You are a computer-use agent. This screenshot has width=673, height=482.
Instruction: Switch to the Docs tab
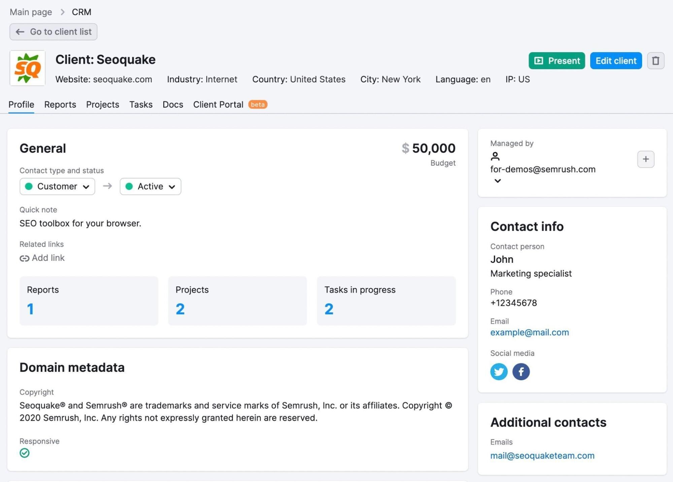[173, 105]
